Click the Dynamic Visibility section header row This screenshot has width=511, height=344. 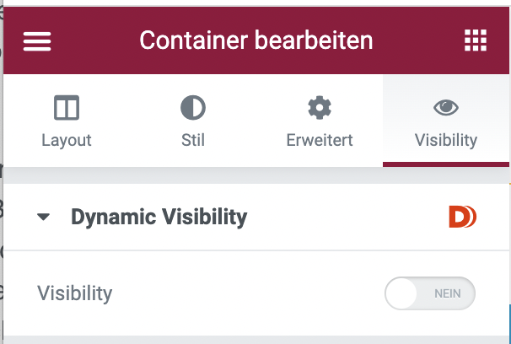(256, 217)
